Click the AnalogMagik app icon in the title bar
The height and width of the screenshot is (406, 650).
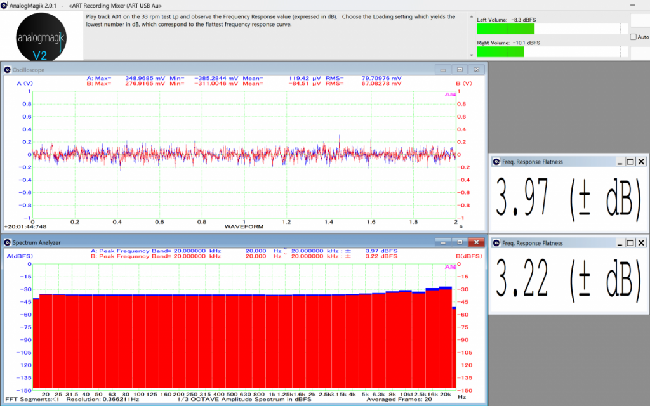click(4, 5)
